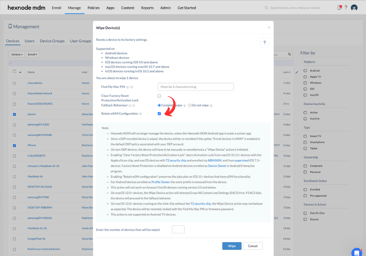Screen dimensions: 366x256
Task: Open the Device Owner link
Action: (x=217, y=166)
